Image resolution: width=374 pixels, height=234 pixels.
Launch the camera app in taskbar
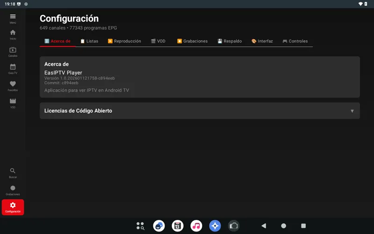point(234,226)
